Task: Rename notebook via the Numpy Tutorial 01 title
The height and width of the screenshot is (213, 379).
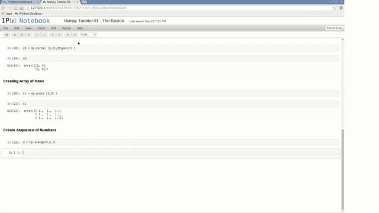Action: click(x=94, y=21)
